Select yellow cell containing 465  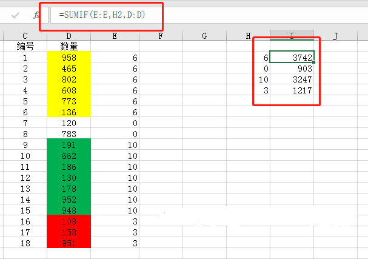click(x=69, y=68)
